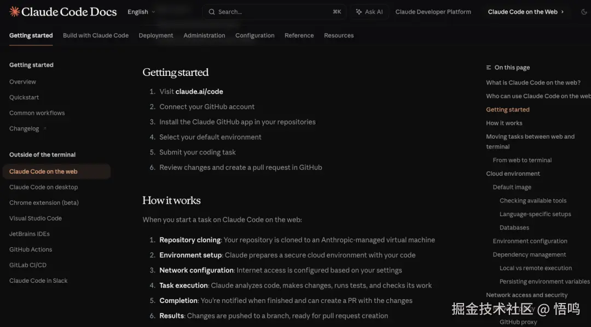The height and width of the screenshot is (327, 591).
Task: Jump to Cloud environment section
Action: (x=513, y=174)
